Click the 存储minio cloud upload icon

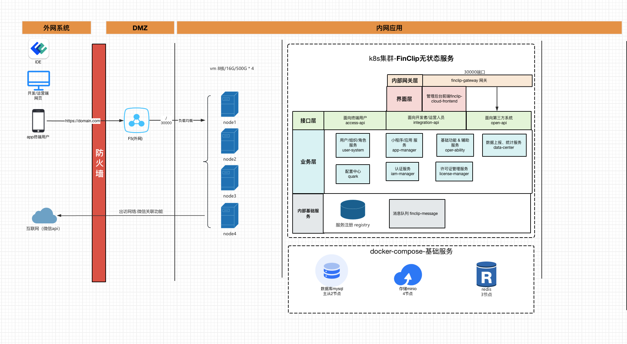pyautogui.click(x=408, y=275)
